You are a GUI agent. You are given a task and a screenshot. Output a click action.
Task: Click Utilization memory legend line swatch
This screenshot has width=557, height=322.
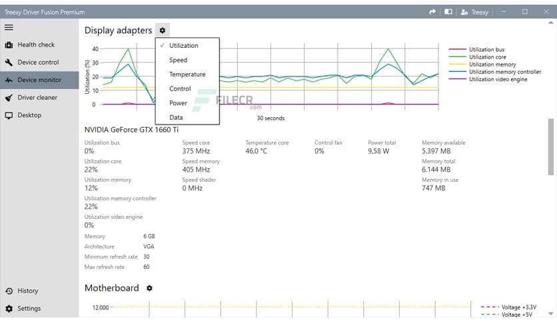coord(457,64)
